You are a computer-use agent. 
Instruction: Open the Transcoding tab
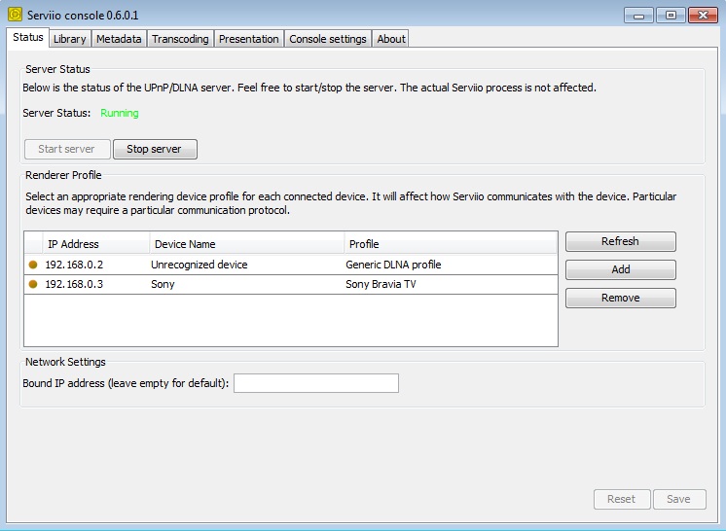coord(180,39)
